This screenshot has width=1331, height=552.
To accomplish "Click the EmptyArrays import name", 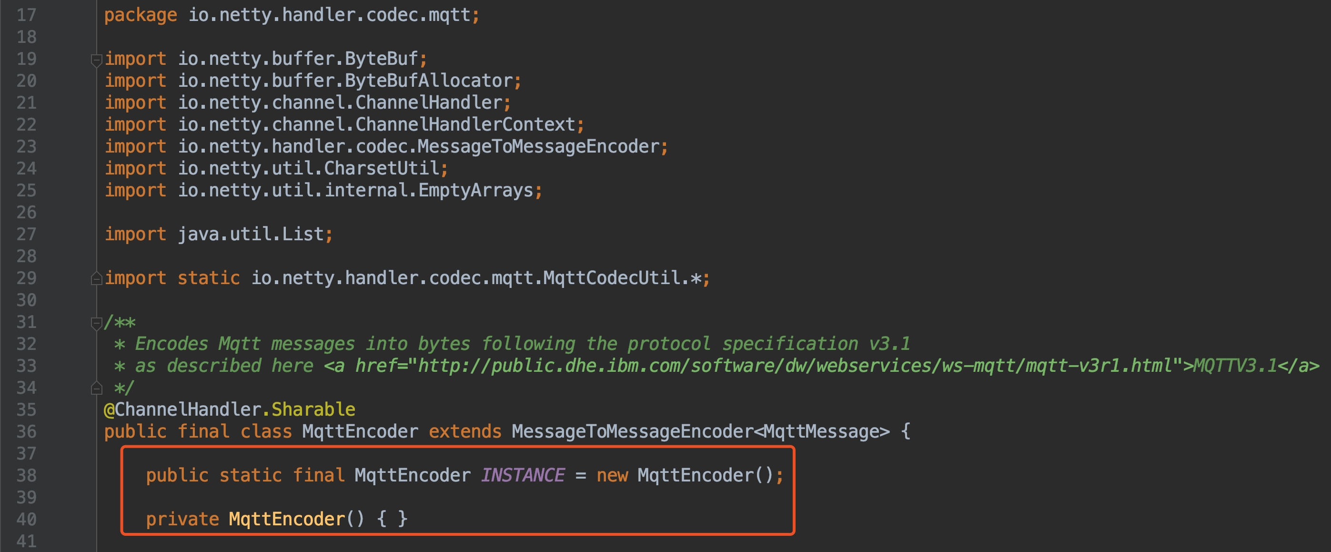I will (475, 191).
